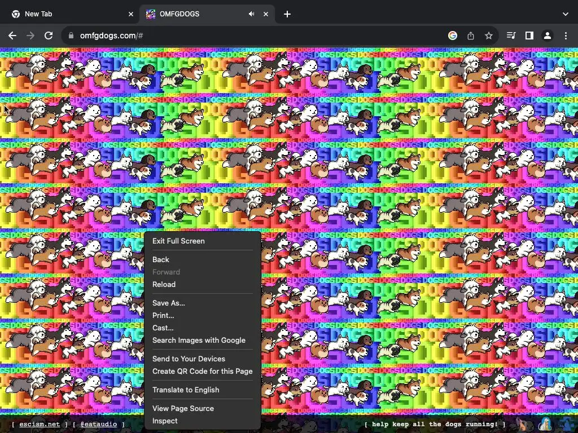Click the Chrome favicon on the New Tab tab
The height and width of the screenshot is (433, 578).
pos(15,14)
